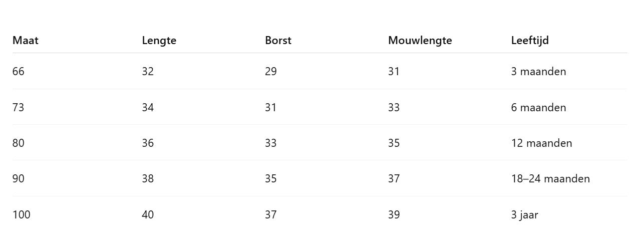This screenshot has height=237, width=639.
Task: Click the '3 jaar' age cell
Action: click(x=524, y=215)
